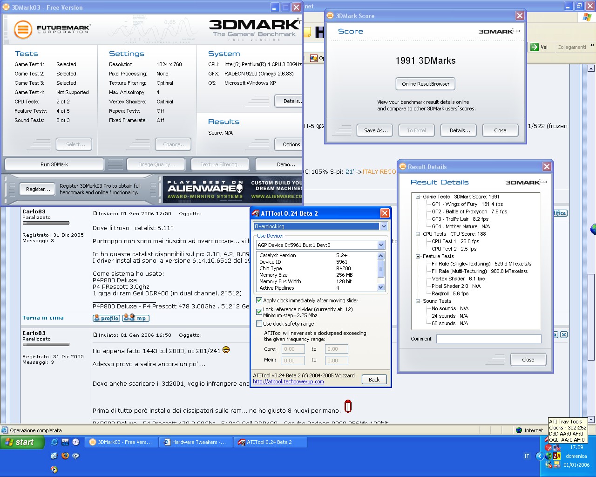Click the speech-bubble messenger quick launch icon

pos(76,456)
